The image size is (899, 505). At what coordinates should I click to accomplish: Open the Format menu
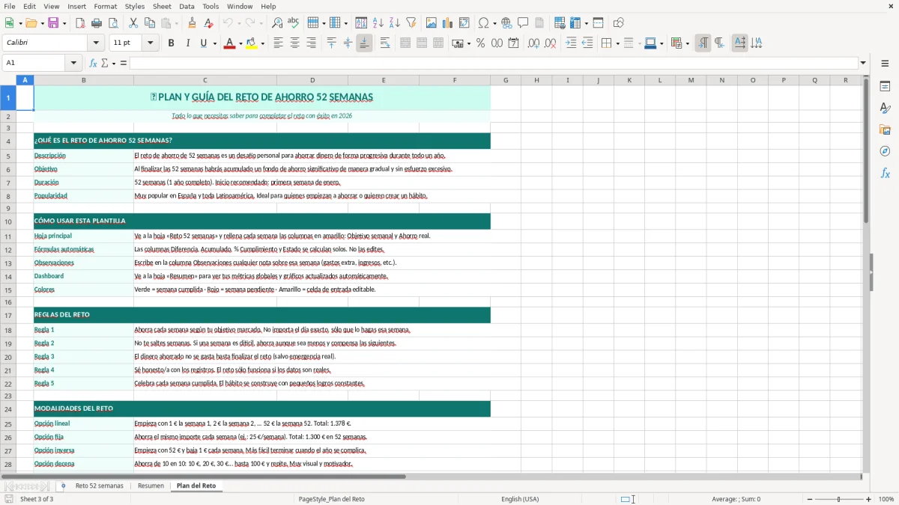pyautogui.click(x=105, y=6)
